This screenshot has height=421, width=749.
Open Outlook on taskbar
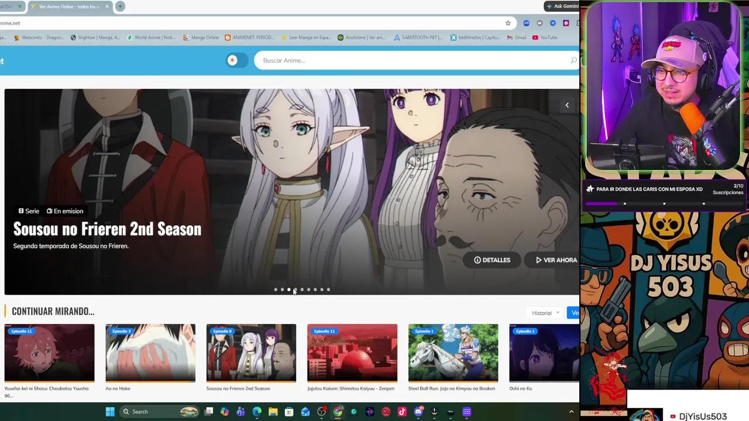point(305,412)
